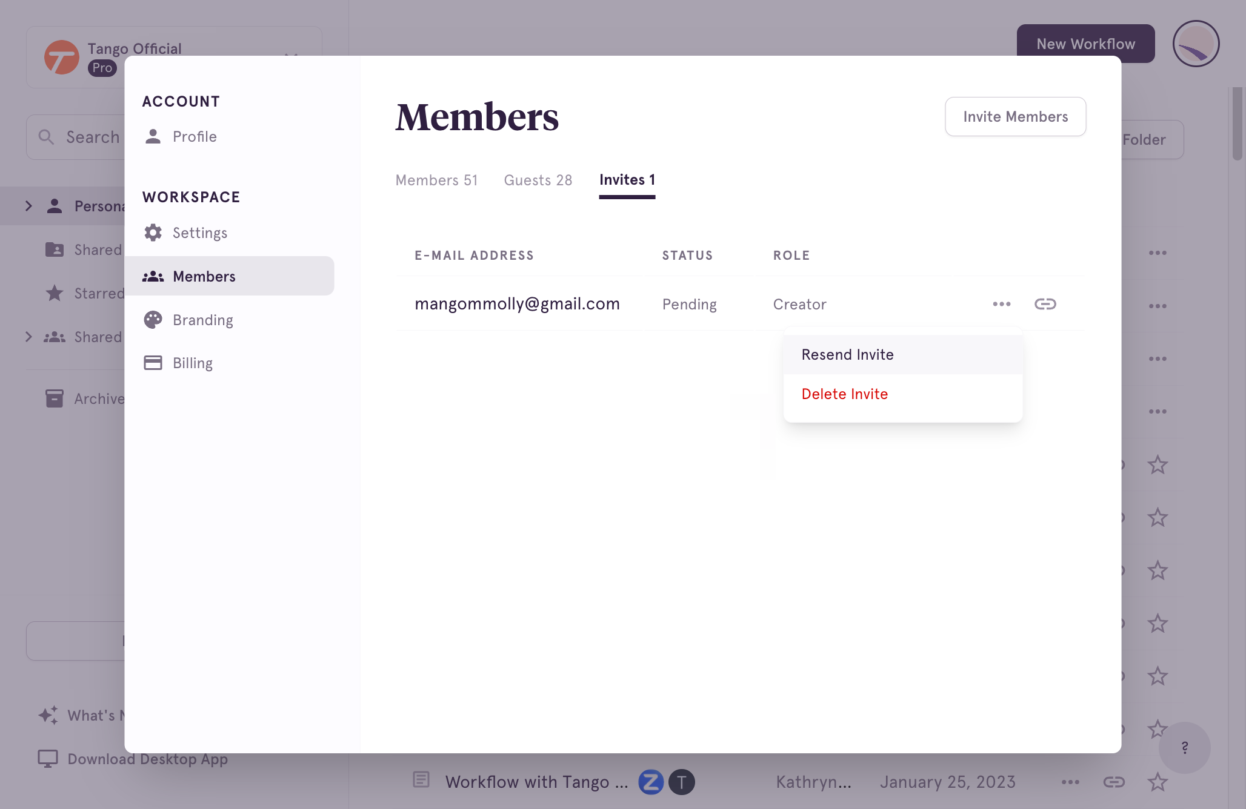Open options menu for Workflow with Tango row
Image resolution: width=1246 pixels, height=809 pixels.
click(x=1070, y=782)
